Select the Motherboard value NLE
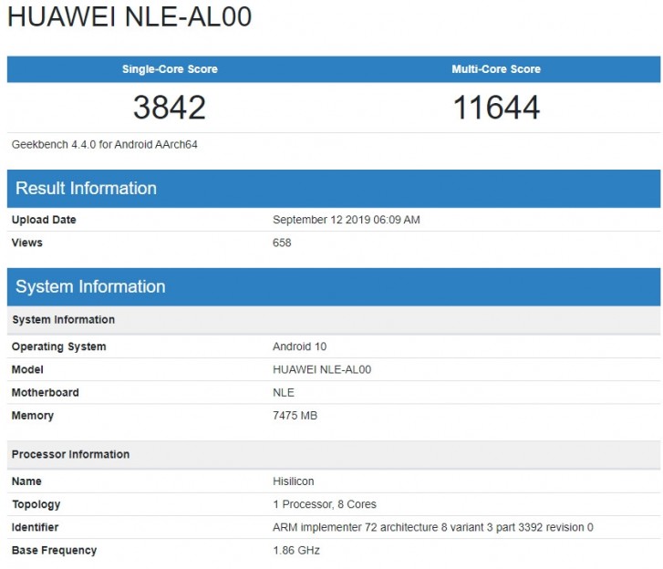663x569 pixels. (284, 392)
